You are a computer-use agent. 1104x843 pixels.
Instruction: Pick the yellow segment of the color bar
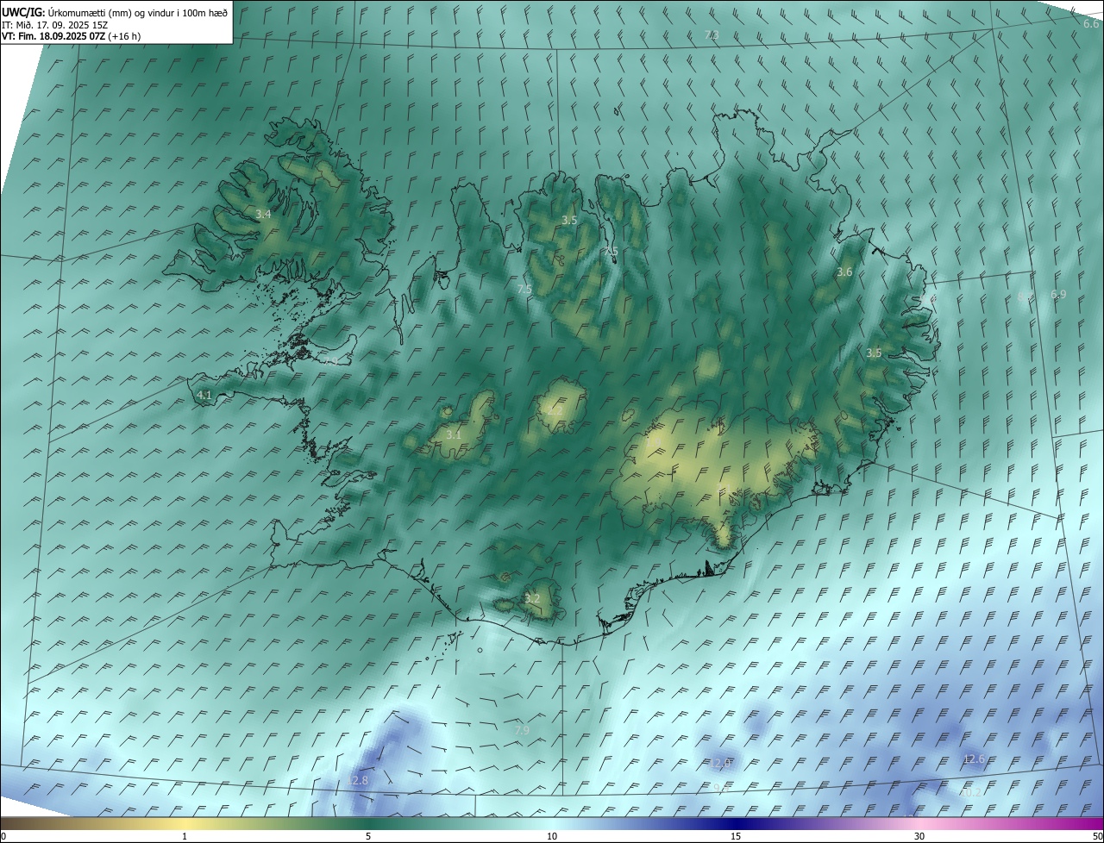[x=185, y=824]
